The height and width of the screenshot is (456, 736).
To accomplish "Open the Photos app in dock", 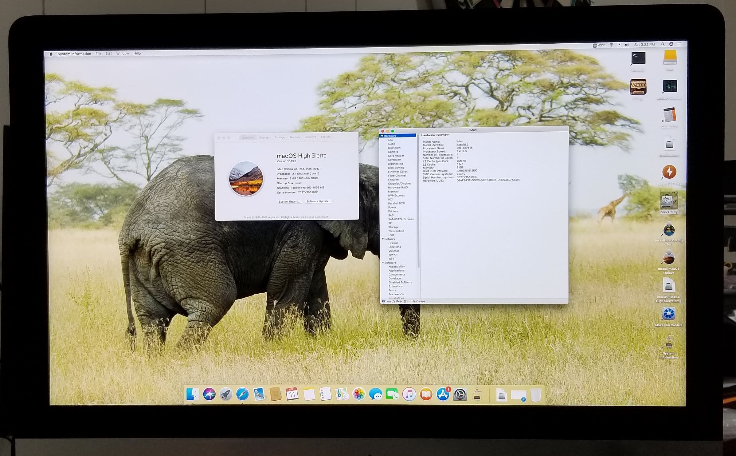I will click(359, 394).
